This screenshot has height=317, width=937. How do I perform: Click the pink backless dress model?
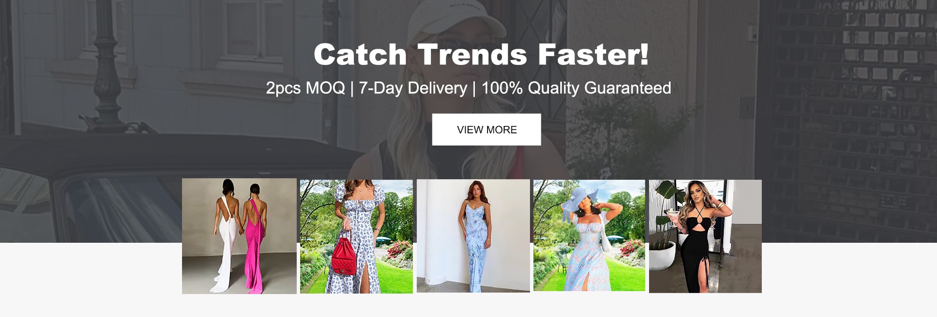pyautogui.click(x=254, y=238)
